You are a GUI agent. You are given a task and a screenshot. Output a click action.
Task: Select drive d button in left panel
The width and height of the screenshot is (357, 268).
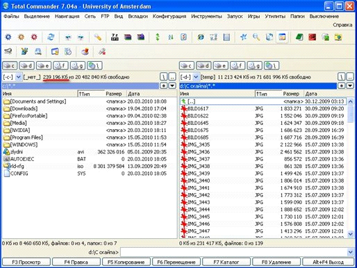27,66
